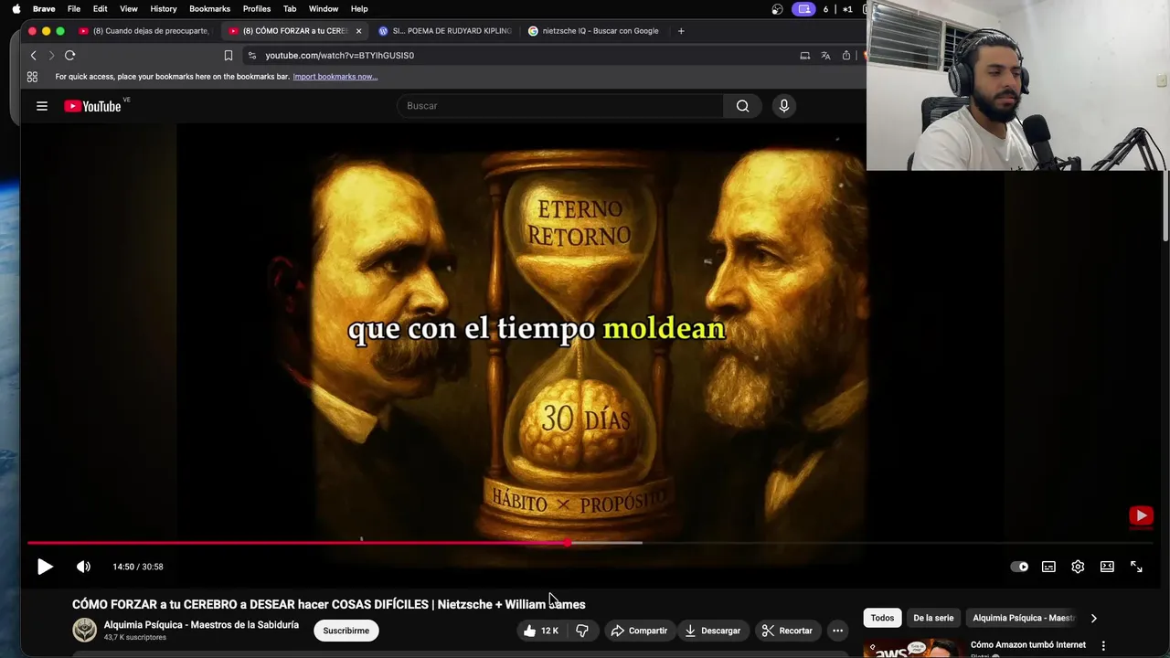Reload the page with the refresh icon
The height and width of the screenshot is (658, 1170).
pos(69,56)
